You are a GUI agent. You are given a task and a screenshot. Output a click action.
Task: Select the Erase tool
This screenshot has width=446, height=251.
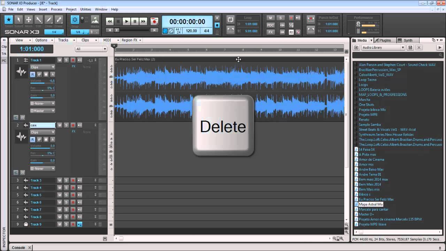(59, 20)
